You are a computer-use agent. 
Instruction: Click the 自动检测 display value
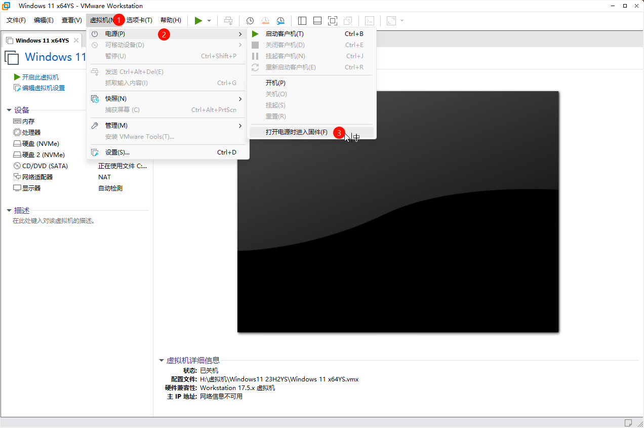(110, 188)
